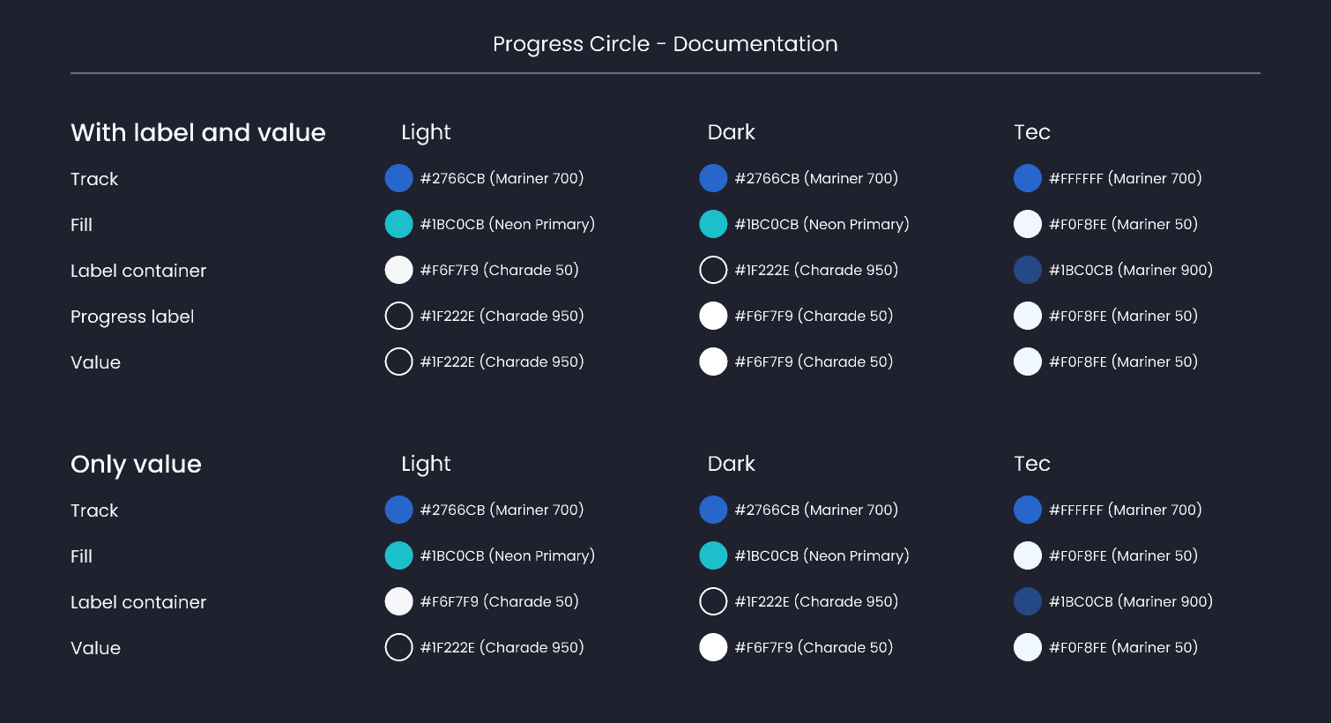
Task: Click the Label container row label
Action: coord(138,270)
